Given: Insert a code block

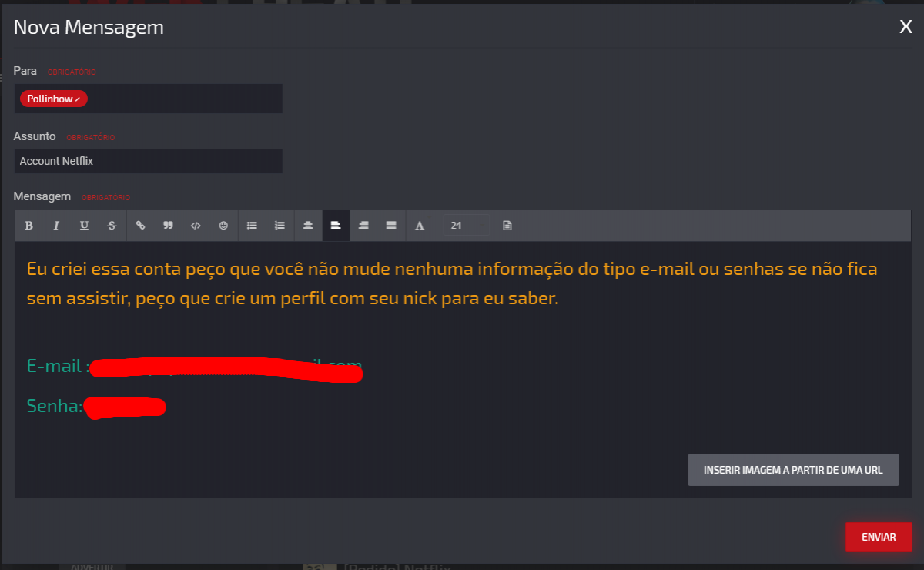Looking at the screenshot, I should click(196, 226).
